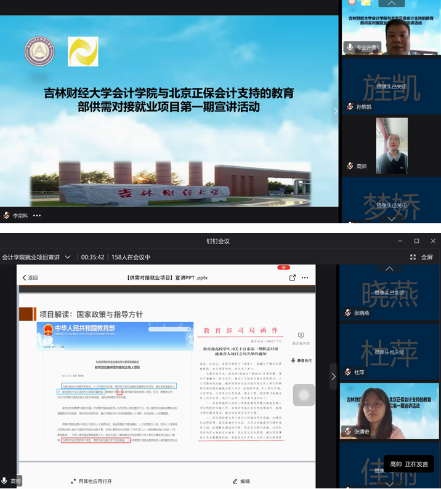Click the 我正在共享 sharing icon
Image resolution: width=441 pixels, height=489 pixels.
301,336
